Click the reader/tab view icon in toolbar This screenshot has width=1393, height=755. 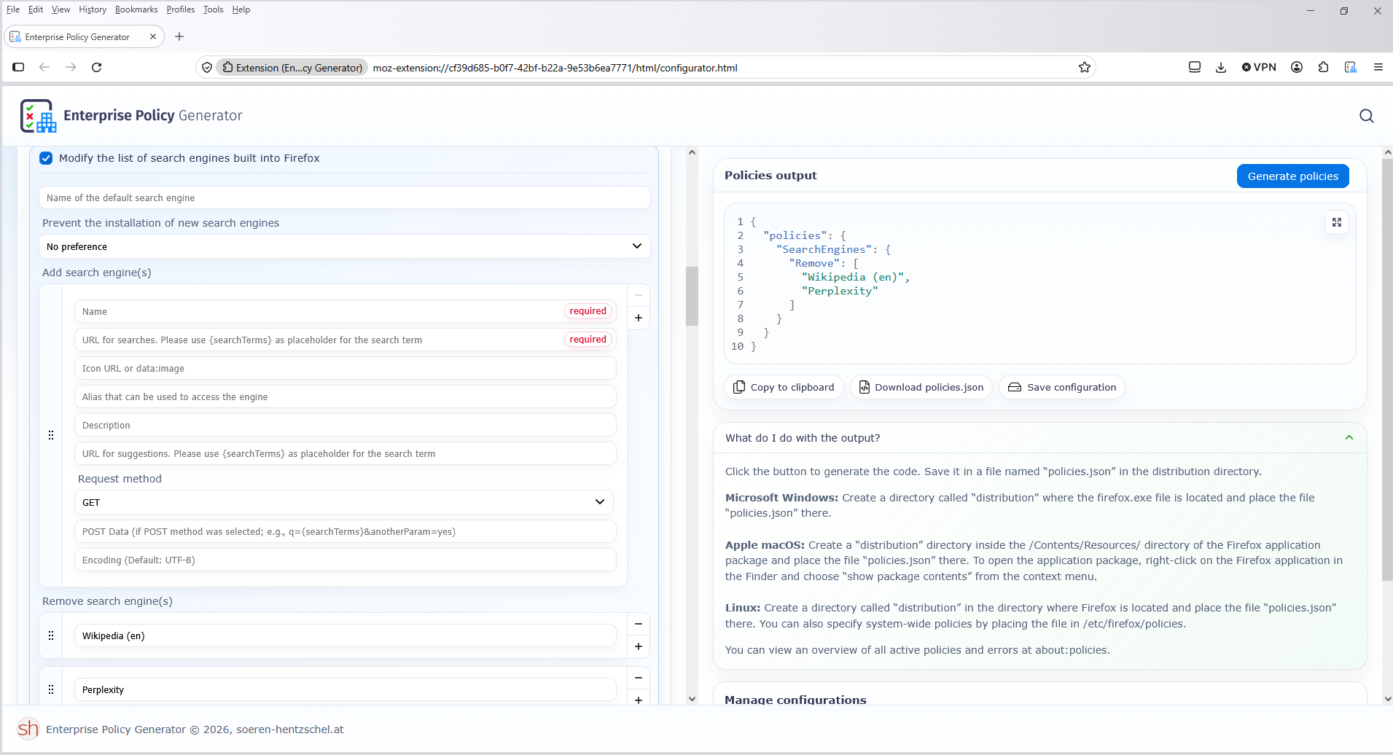tap(1194, 67)
